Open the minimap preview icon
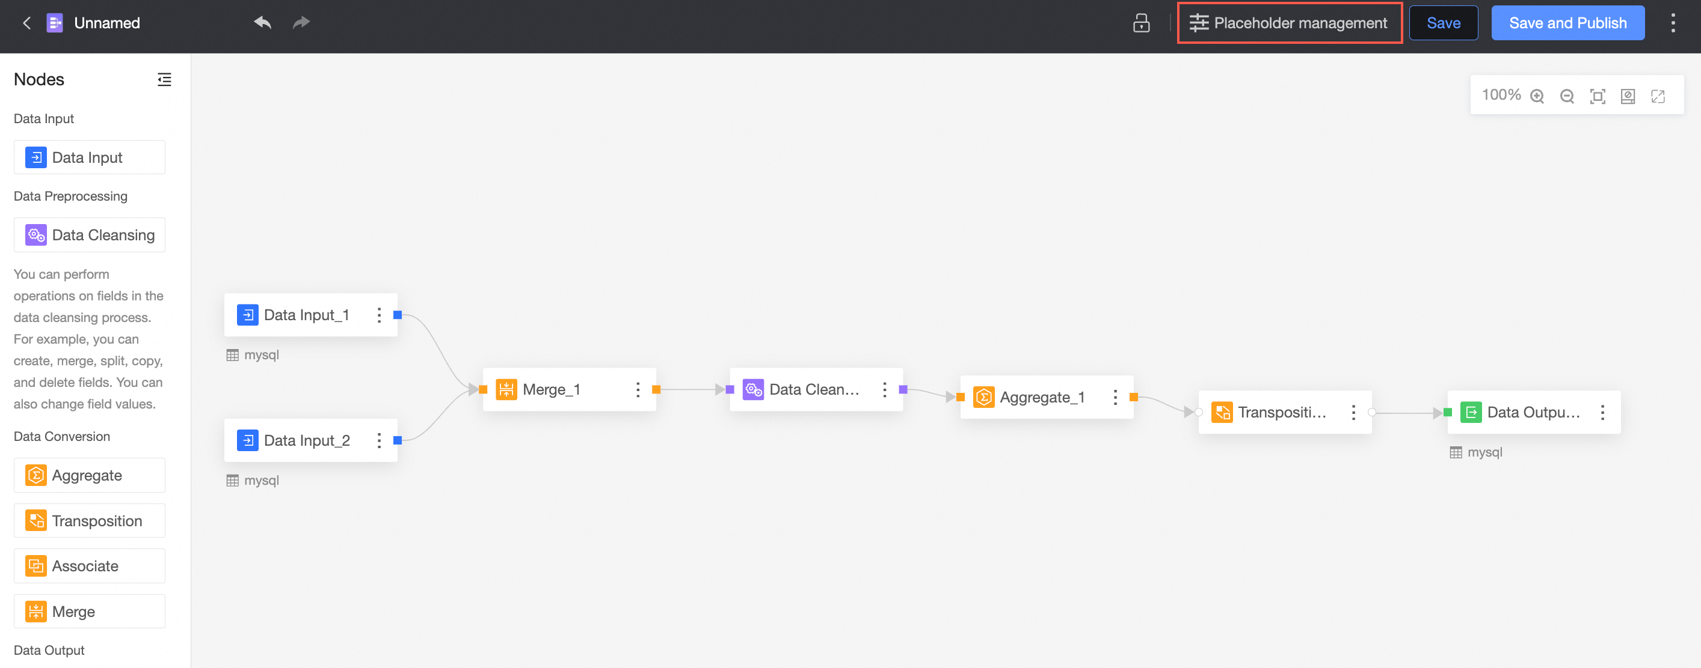Screen dimensions: 1701x668 pos(1628,96)
